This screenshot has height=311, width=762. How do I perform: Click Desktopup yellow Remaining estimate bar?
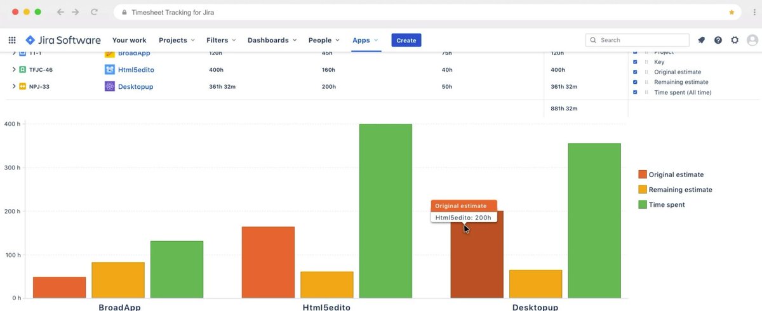[535, 284]
